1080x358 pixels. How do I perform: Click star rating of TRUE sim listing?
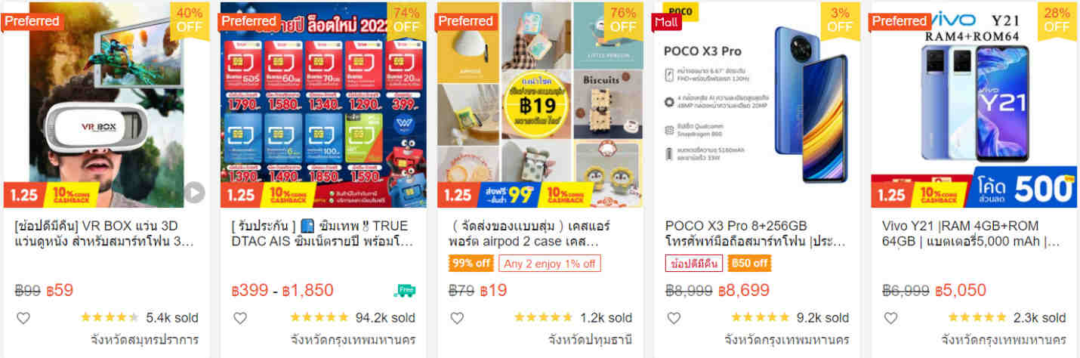(x=319, y=318)
